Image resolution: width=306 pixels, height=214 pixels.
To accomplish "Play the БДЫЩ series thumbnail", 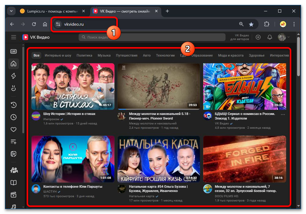I will [x=244, y=86].
